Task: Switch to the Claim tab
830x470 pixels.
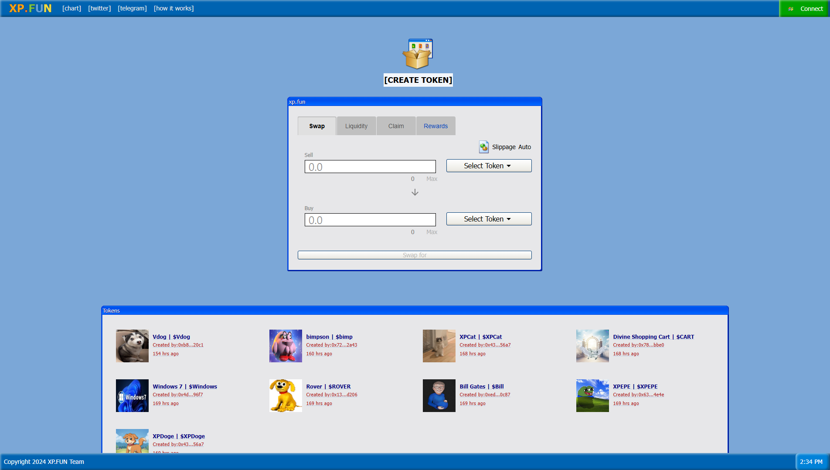Action: click(396, 126)
